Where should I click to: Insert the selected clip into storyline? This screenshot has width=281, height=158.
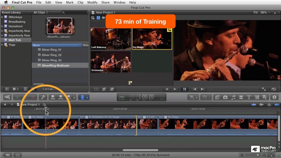coord(61,97)
